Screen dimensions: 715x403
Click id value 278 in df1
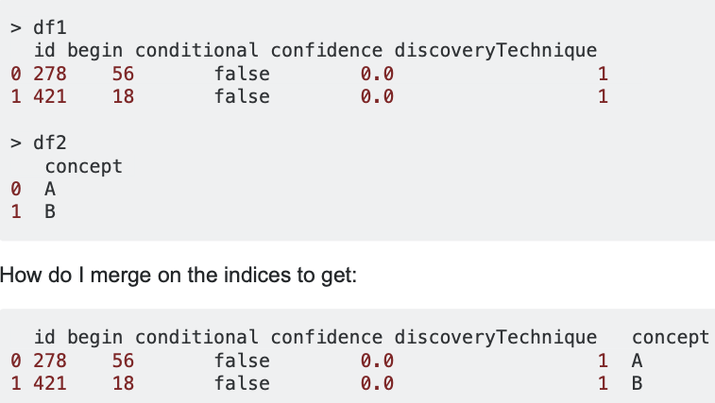click(50, 74)
